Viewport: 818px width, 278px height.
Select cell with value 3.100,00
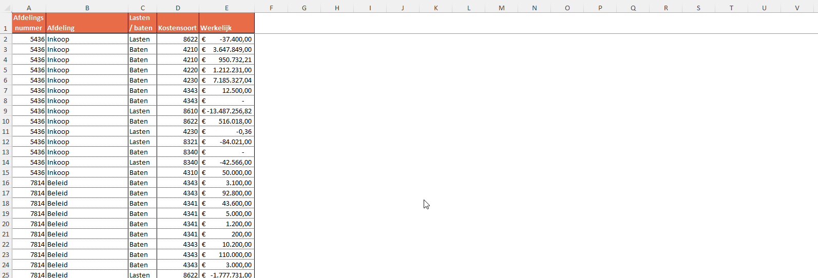click(226, 183)
